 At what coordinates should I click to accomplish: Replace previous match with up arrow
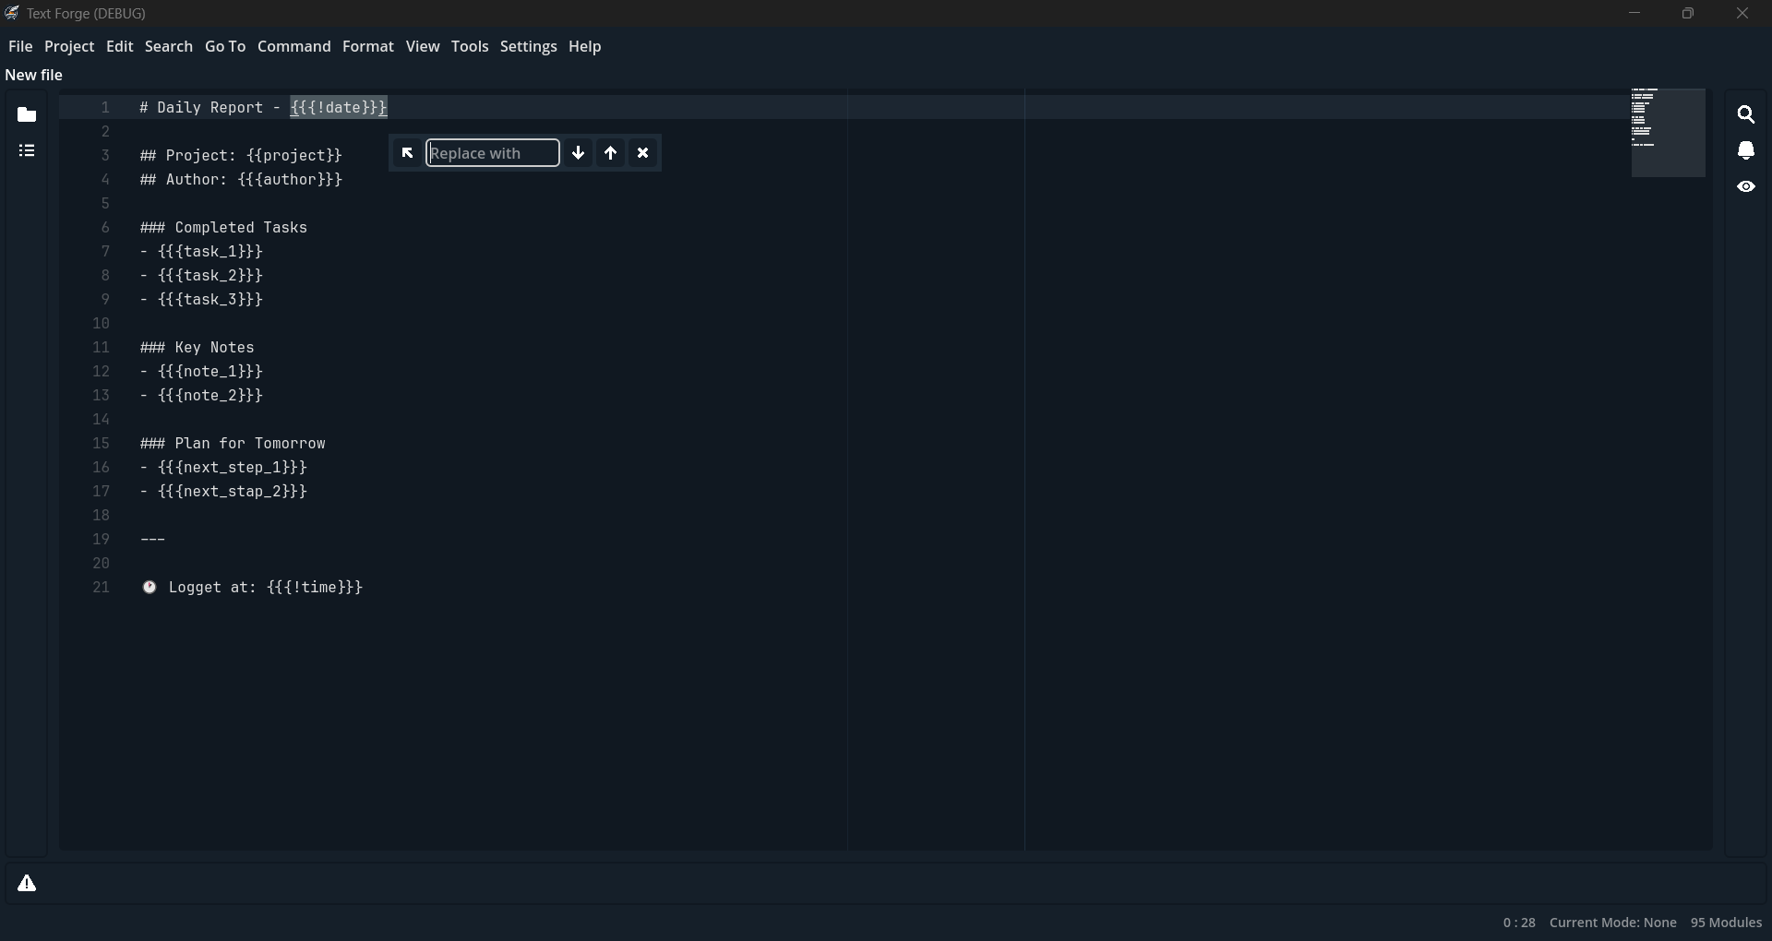click(612, 153)
